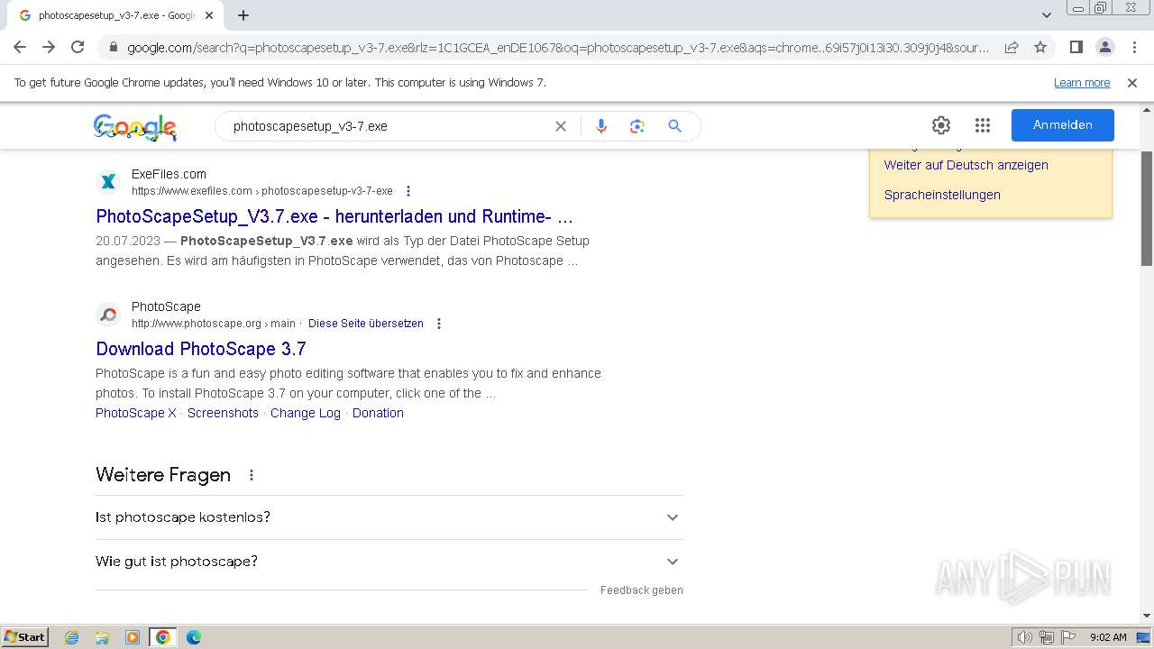This screenshot has height=649, width=1154.
Task: Close the photoscapesetup_v3-7.exe tab
Action: 209,15
